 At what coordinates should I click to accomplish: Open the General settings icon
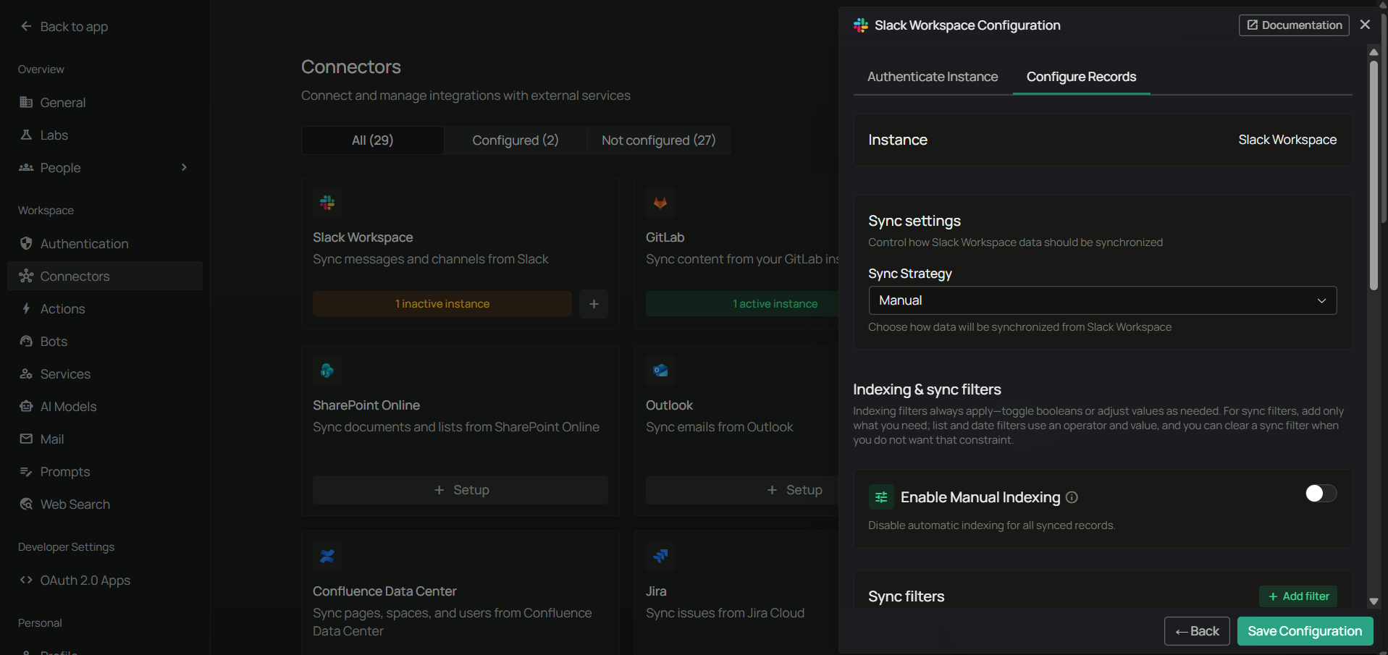[26, 102]
